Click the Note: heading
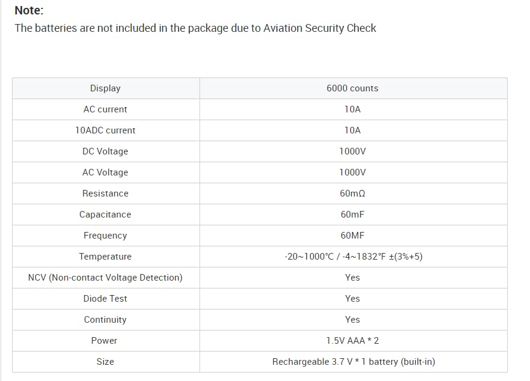The height and width of the screenshot is (381, 530). click(x=29, y=10)
